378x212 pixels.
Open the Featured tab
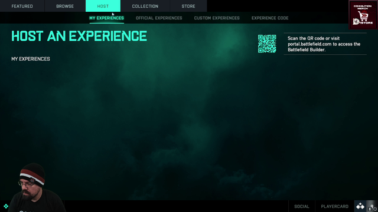coord(22,6)
